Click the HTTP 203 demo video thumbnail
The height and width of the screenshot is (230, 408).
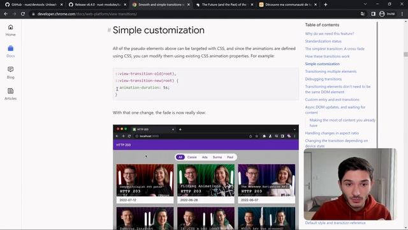point(205,177)
